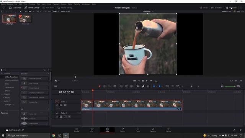This screenshot has width=245, height=138.
Task: Click the media pool search icon
Action: pyautogui.click(x=38, y=11)
